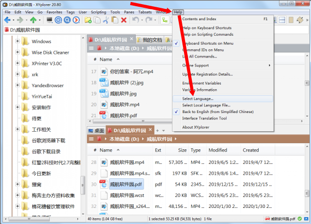
Task: Click the Hotlist target toolbar icon
Action: pos(59,20)
